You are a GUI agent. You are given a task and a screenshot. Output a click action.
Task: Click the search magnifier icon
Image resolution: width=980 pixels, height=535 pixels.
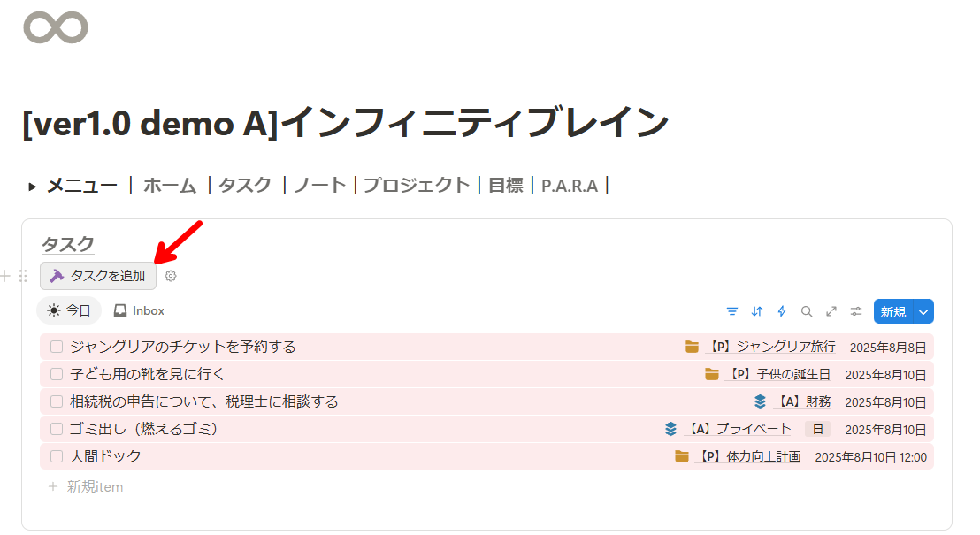pos(807,311)
